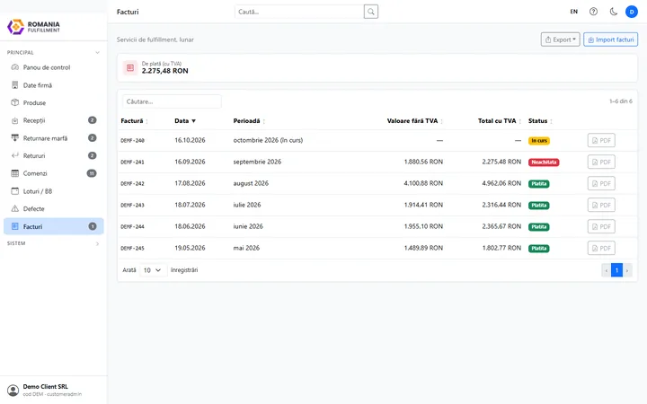Download PDF for invoice DEMF-242

(x=601, y=183)
